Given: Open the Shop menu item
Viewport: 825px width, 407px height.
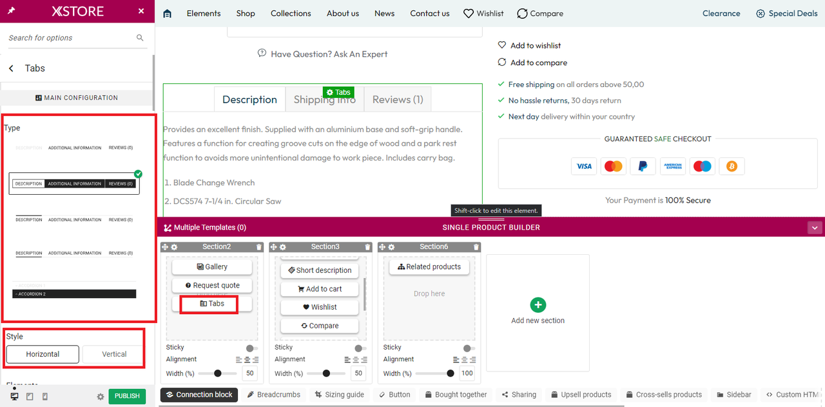Looking at the screenshot, I should [246, 14].
